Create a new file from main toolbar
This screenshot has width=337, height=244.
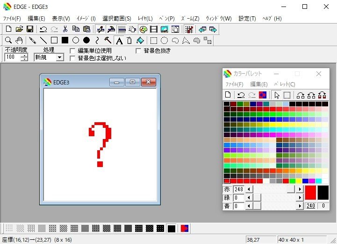8,29
